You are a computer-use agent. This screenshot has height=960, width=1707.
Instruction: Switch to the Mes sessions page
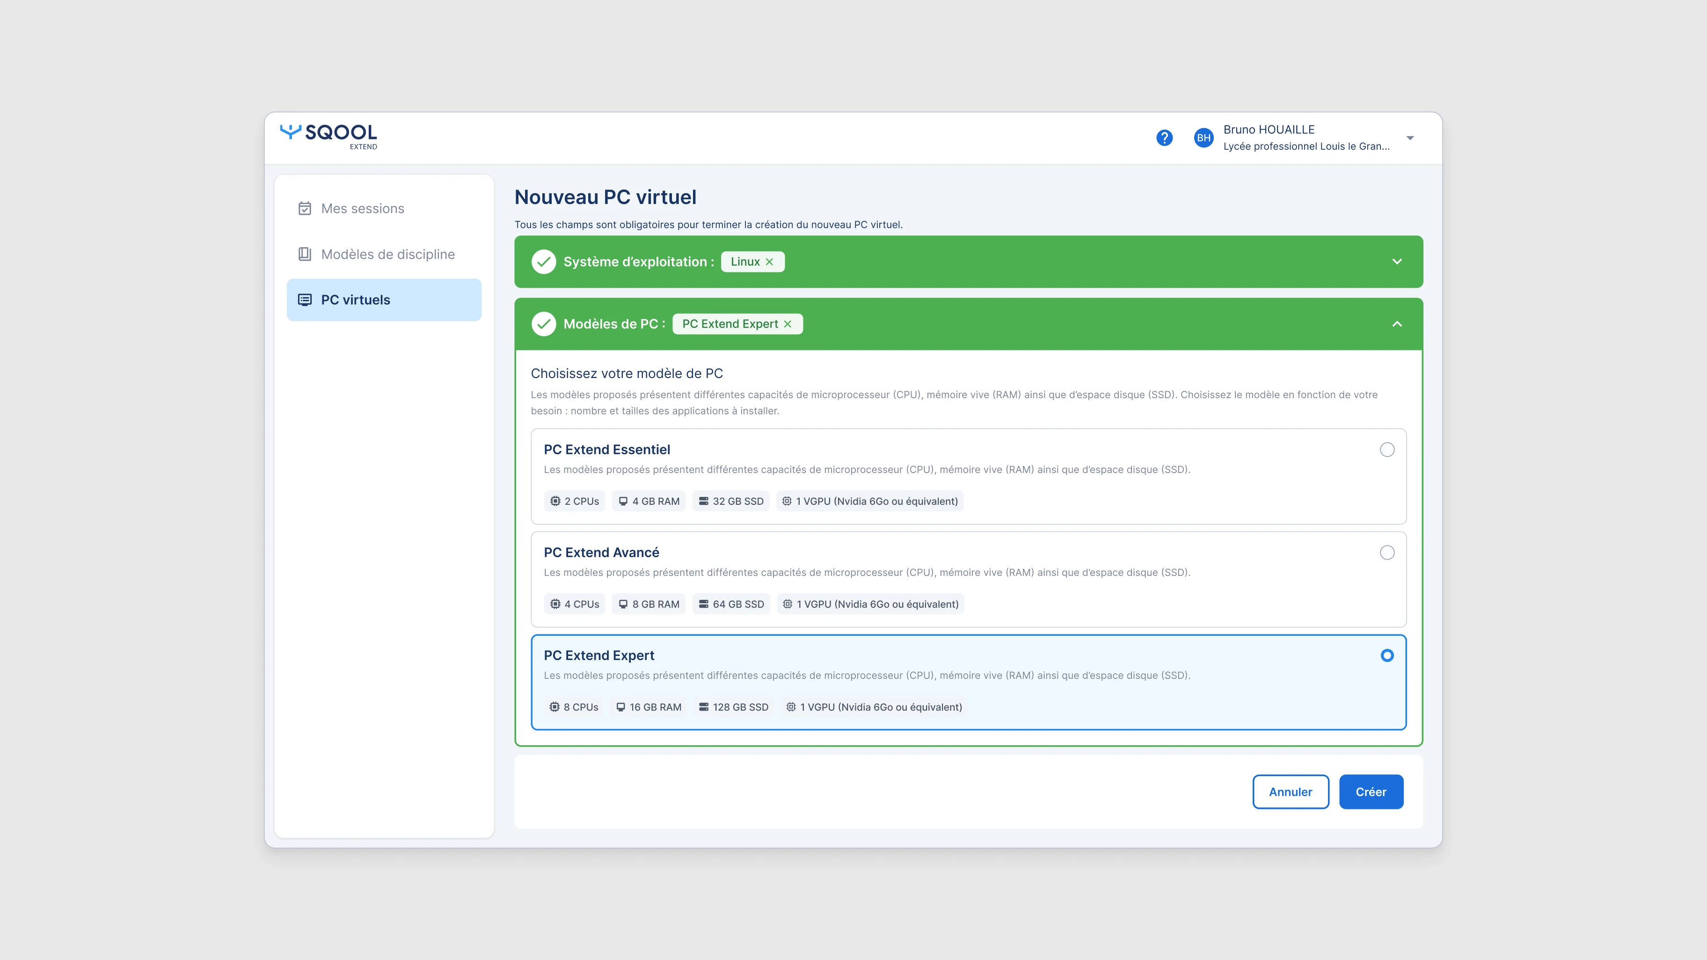(x=363, y=208)
